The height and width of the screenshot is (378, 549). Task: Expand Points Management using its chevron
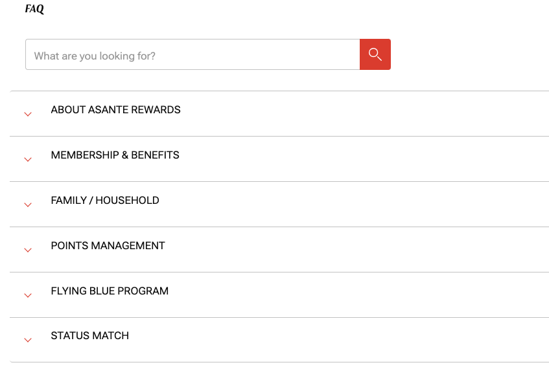point(28,250)
